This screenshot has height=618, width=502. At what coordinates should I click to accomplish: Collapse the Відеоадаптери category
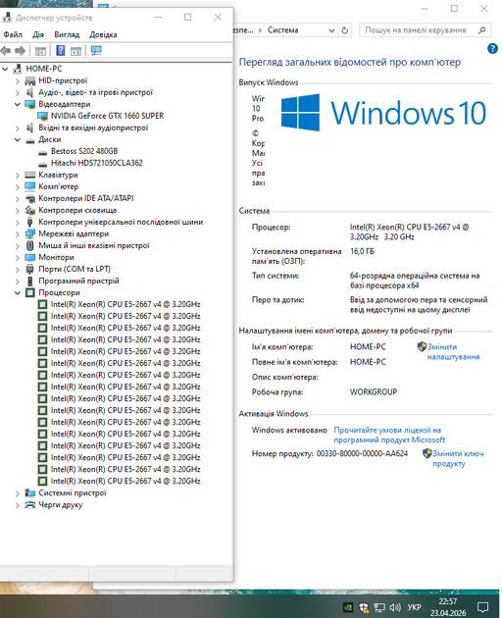pos(17,104)
